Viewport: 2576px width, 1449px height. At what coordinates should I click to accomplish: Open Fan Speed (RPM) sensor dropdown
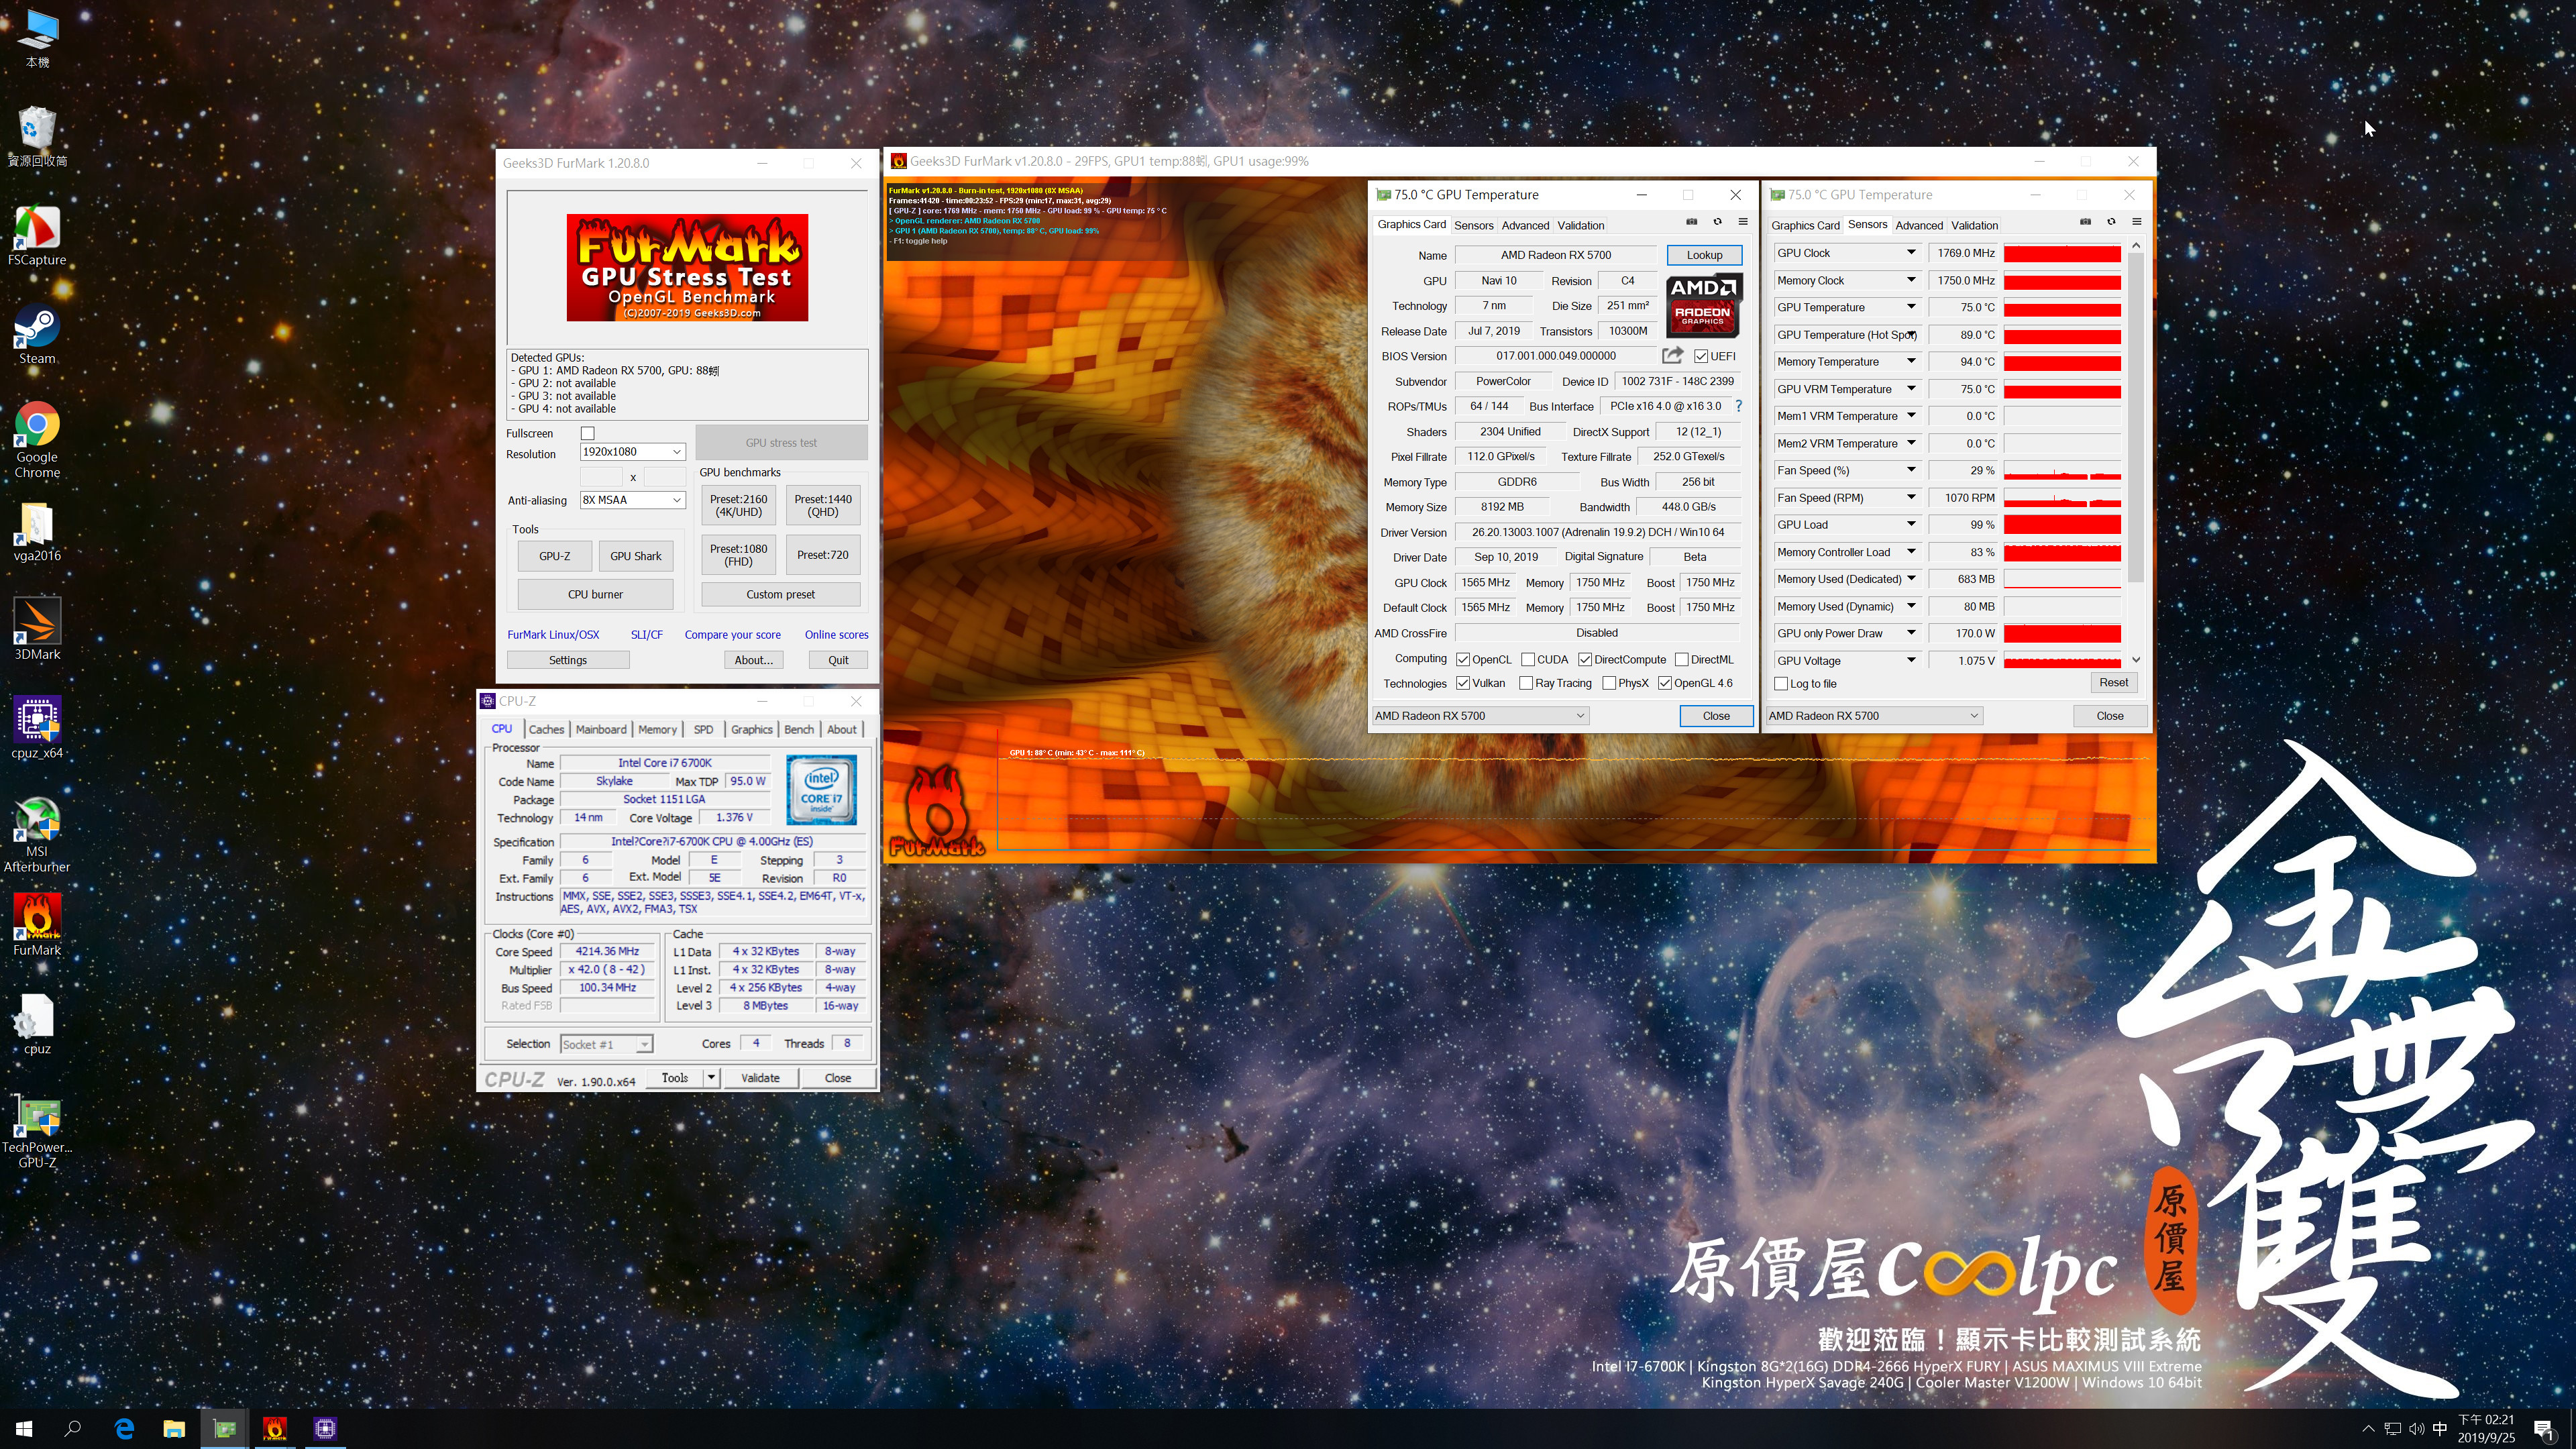click(x=1911, y=497)
